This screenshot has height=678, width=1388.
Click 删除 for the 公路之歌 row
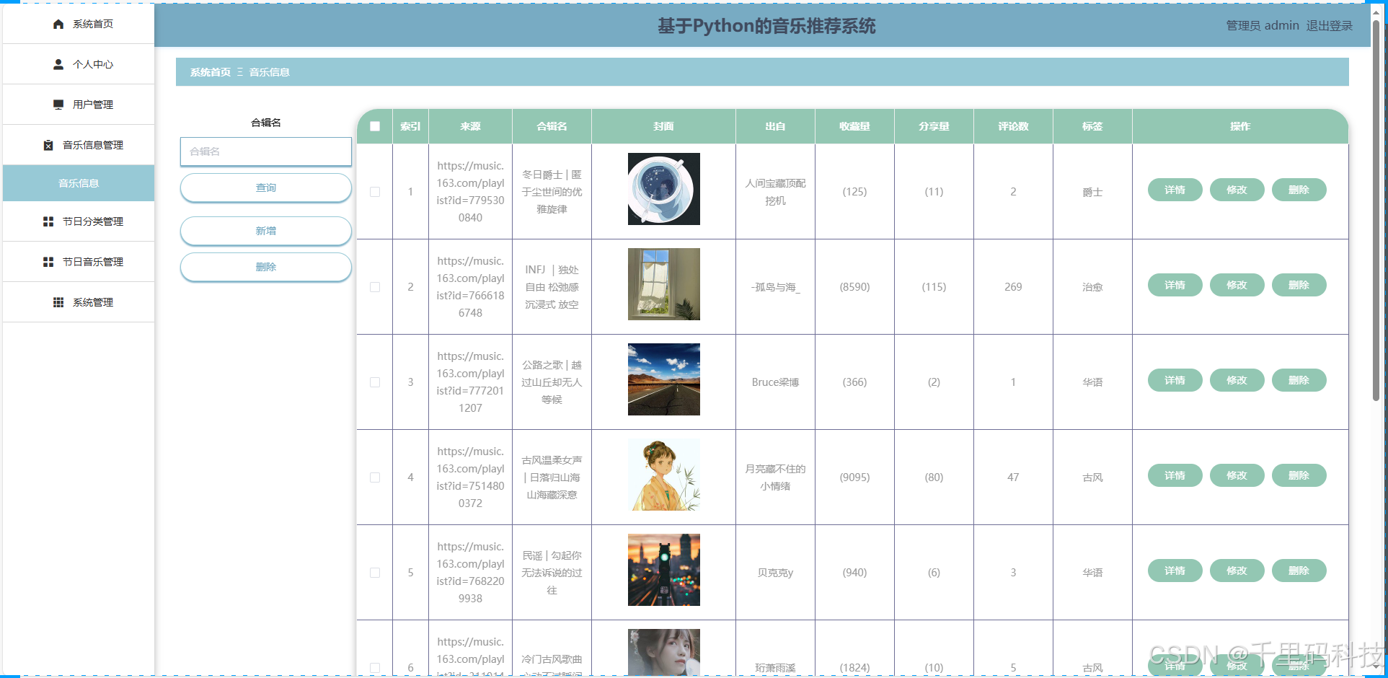tap(1299, 380)
